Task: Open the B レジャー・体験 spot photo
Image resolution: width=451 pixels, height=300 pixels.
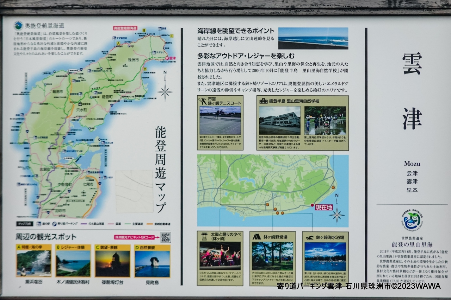Action: 73,263
